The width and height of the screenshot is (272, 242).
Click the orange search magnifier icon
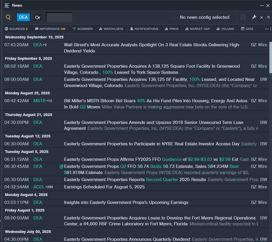coord(8,18)
